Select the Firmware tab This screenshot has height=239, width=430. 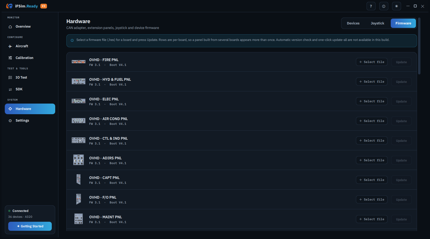click(403, 23)
